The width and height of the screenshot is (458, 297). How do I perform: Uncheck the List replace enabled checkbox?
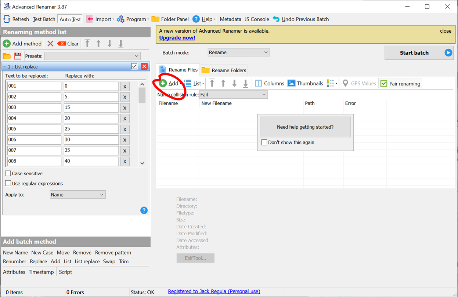[x=134, y=66]
